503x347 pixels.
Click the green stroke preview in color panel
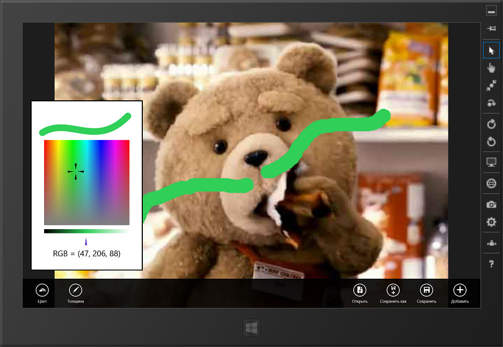point(85,124)
